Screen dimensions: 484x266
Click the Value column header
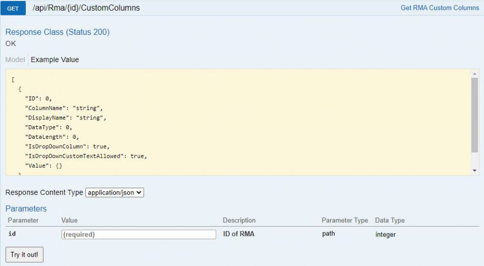(x=69, y=220)
